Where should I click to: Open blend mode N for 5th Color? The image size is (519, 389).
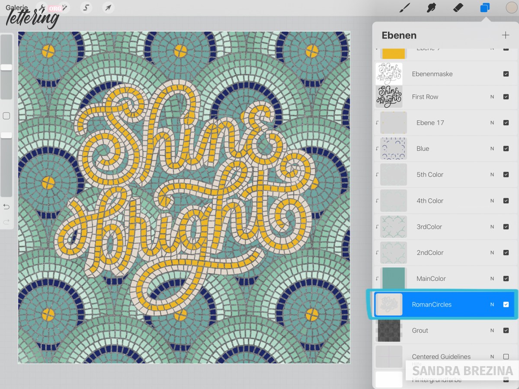[x=492, y=175]
